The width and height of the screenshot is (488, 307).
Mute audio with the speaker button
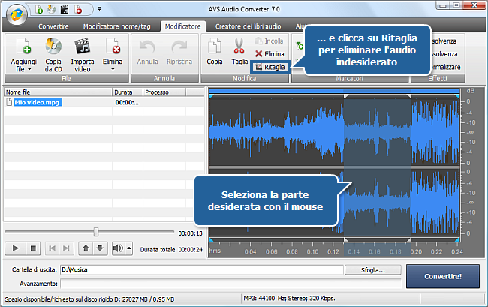pos(118,248)
